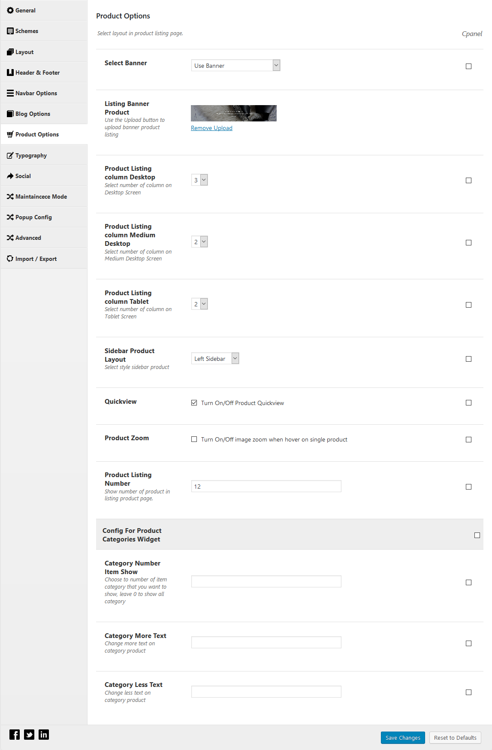Click the Navbar Options hamburger icon
This screenshot has height=750, width=492.
coord(10,93)
